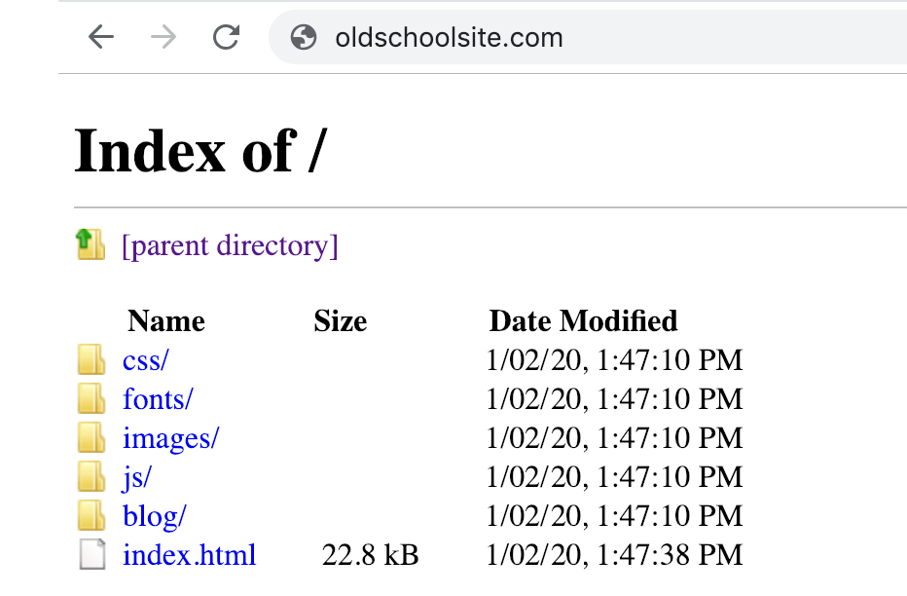Click the index.html file icon
This screenshot has width=907, height=596.
point(92,554)
